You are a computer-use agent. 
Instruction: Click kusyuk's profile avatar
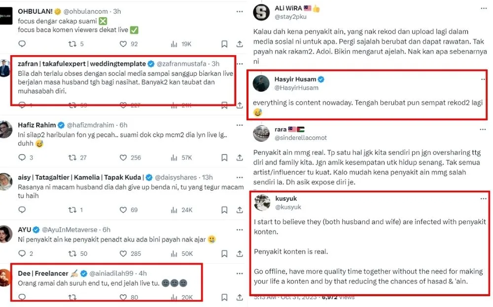point(262,203)
